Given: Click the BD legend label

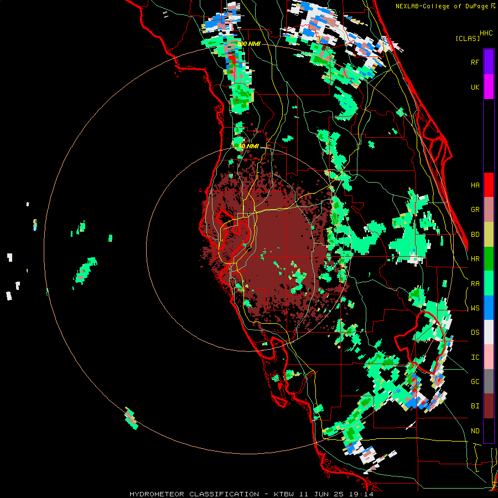Looking at the screenshot, I should tap(475, 235).
